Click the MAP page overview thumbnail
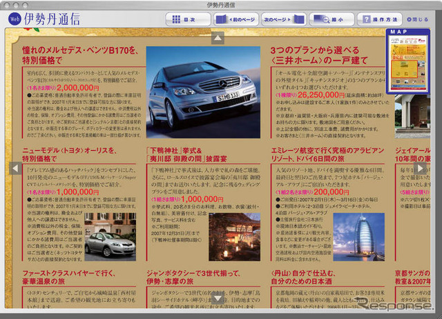The height and width of the screenshot is (319, 442). point(408,61)
